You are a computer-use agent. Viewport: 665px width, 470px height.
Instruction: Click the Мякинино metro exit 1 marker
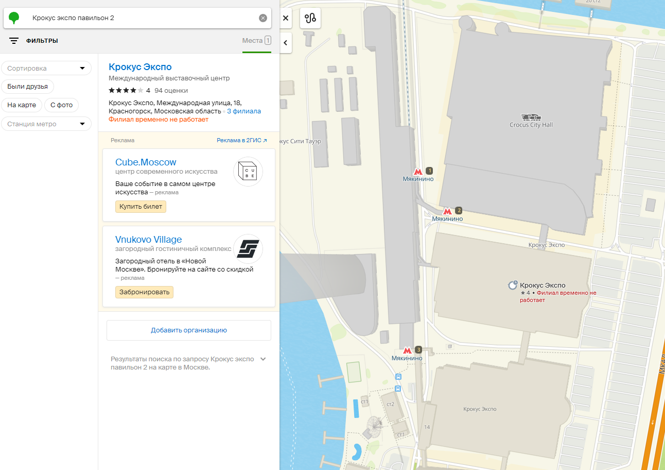click(418, 171)
